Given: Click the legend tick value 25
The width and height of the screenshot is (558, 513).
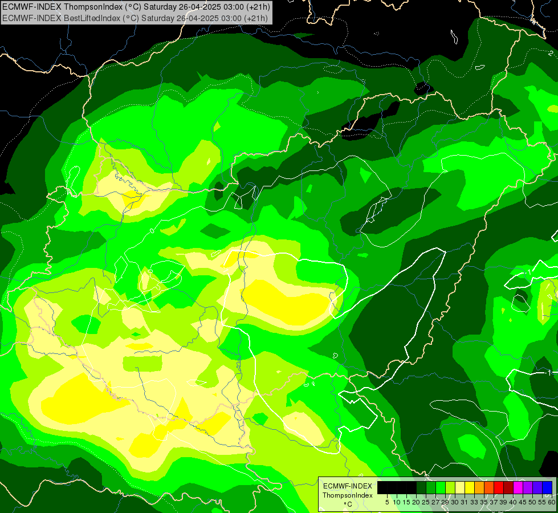Looking at the screenshot, I should pyautogui.click(x=426, y=502).
